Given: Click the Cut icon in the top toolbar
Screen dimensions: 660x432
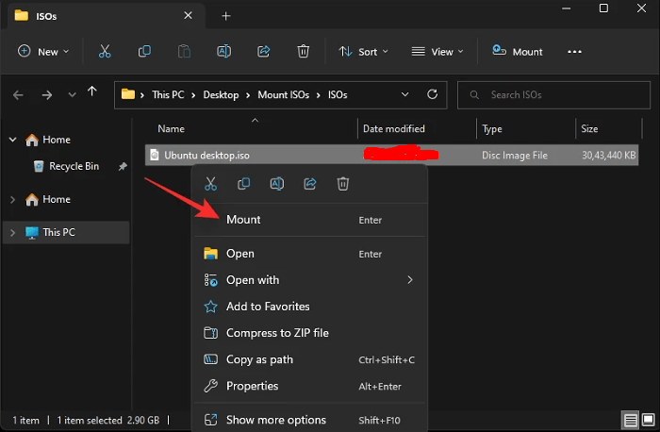Looking at the screenshot, I should [x=105, y=51].
